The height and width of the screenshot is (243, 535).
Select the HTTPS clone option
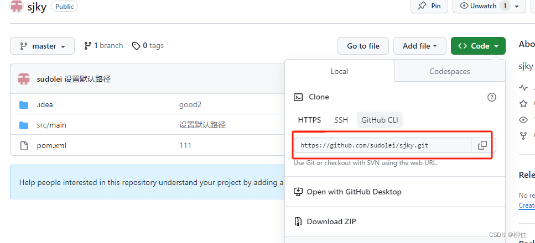[309, 120]
